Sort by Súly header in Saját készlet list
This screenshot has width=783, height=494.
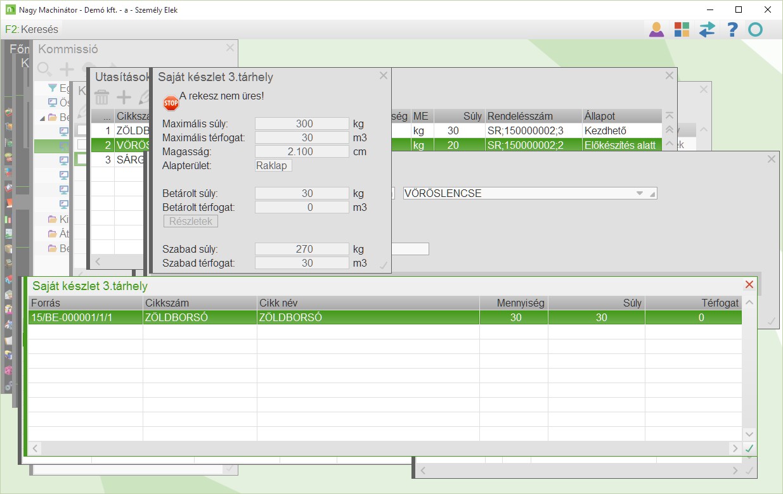point(597,303)
